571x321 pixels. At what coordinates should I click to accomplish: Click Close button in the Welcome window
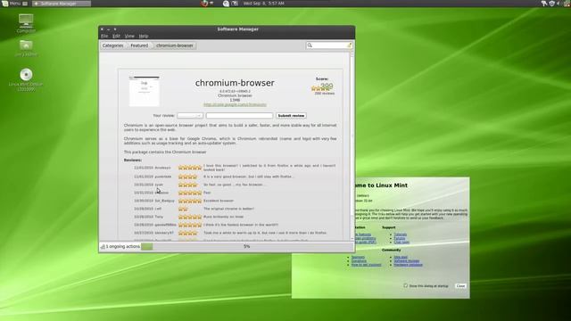(x=460, y=286)
